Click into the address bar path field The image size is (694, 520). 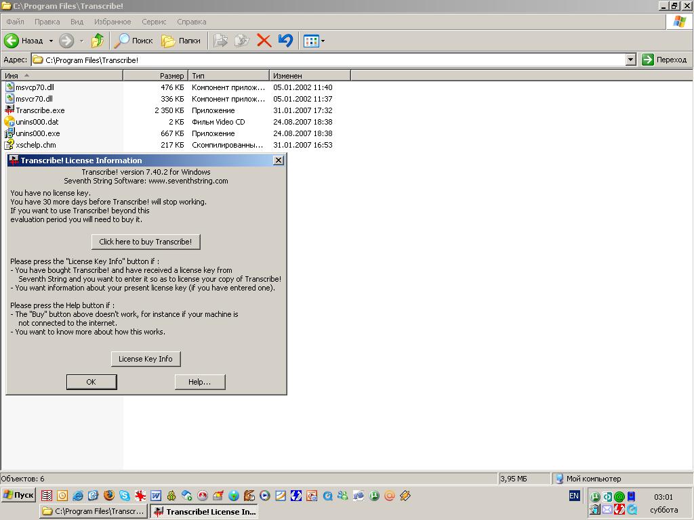(329, 60)
